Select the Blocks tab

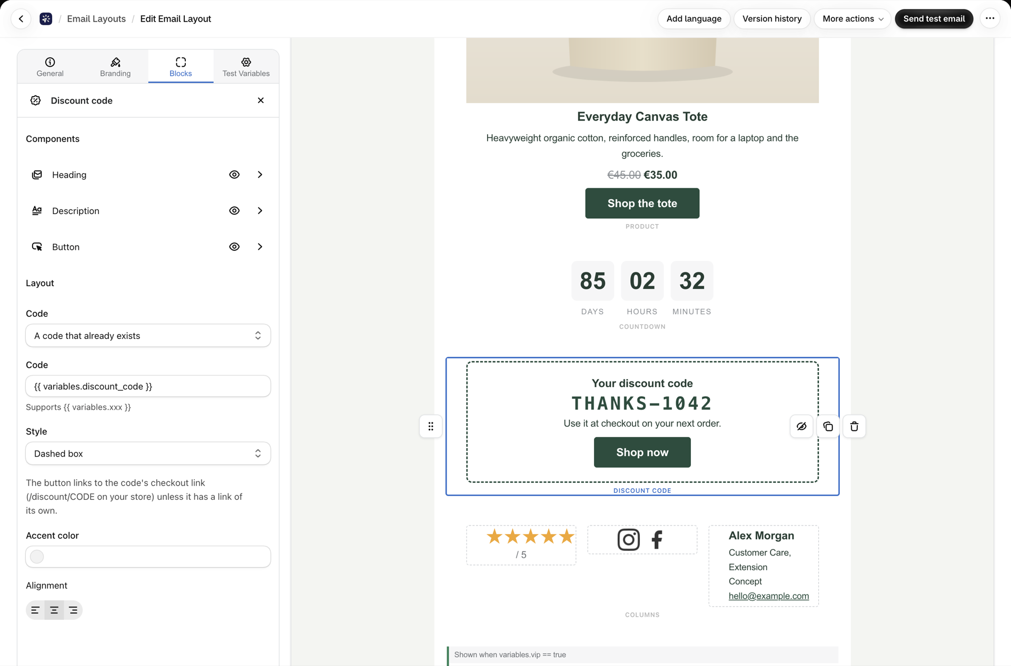[181, 67]
